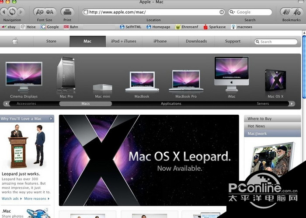
Task: Click the Apple site Search field
Action: pyautogui.click(x=276, y=42)
